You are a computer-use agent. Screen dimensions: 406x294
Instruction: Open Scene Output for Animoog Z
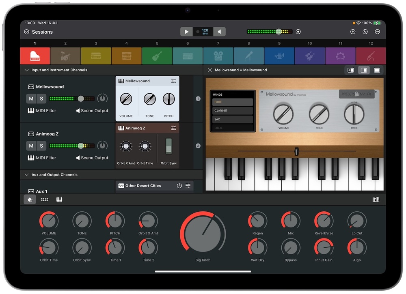tap(92, 158)
